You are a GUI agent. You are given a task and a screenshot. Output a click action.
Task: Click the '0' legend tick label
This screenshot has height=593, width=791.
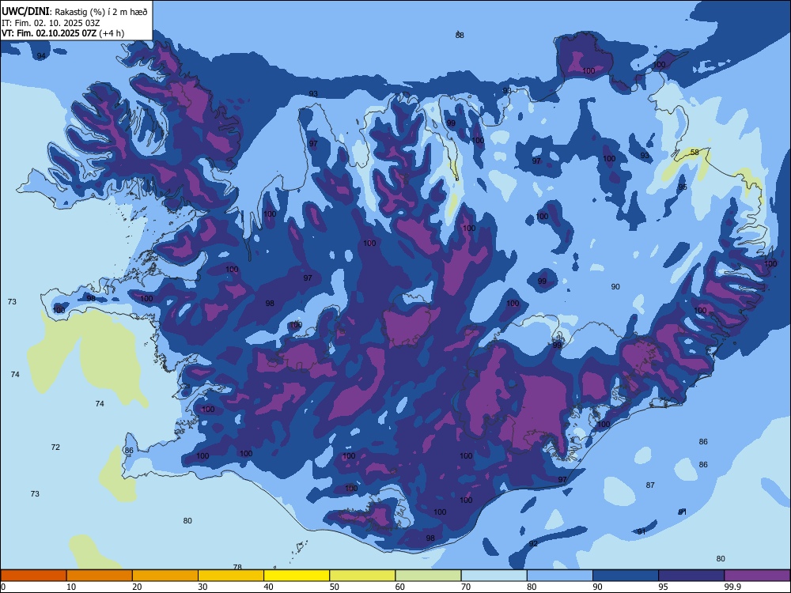pos(3,587)
